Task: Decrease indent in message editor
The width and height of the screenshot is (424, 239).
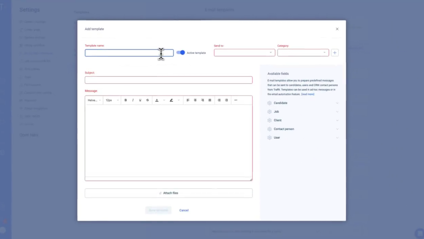Action: (219, 100)
